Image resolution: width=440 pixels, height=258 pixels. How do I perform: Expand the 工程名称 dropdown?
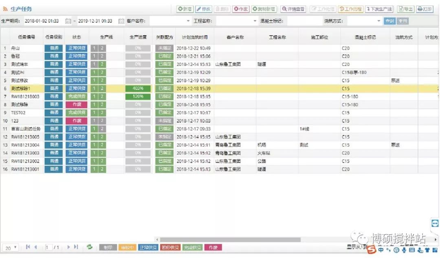click(x=255, y=21)
